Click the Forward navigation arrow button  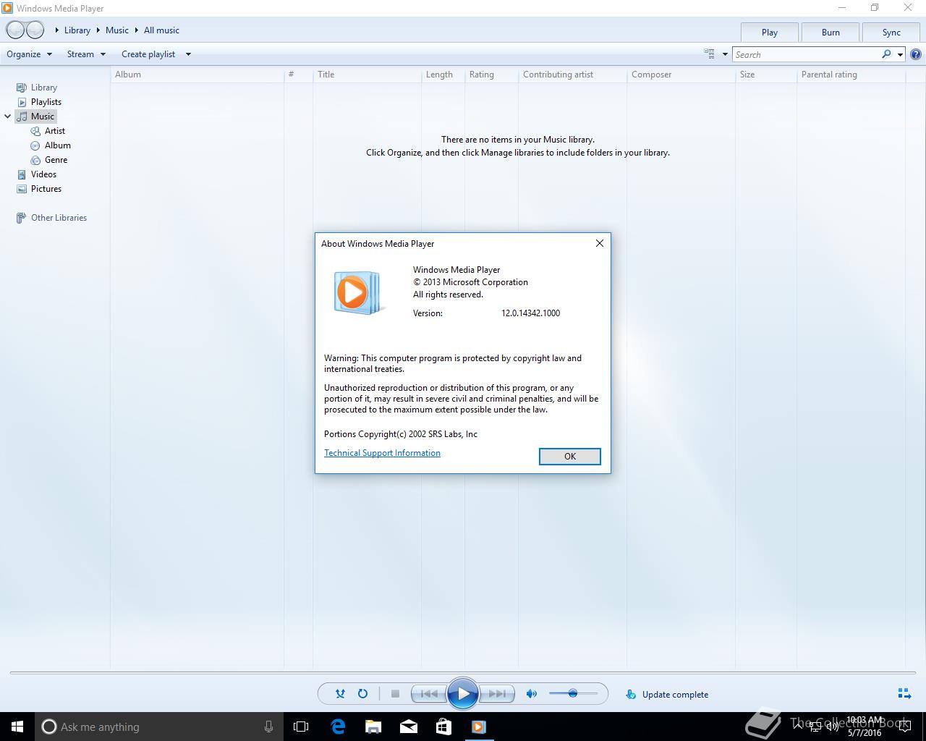point(35,30)
